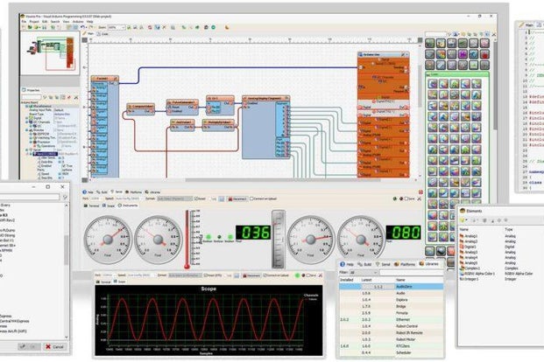Toggle Connect on upload in Scope window
The height and width of the screenshot is (362, 544).
tap(276, 275)
